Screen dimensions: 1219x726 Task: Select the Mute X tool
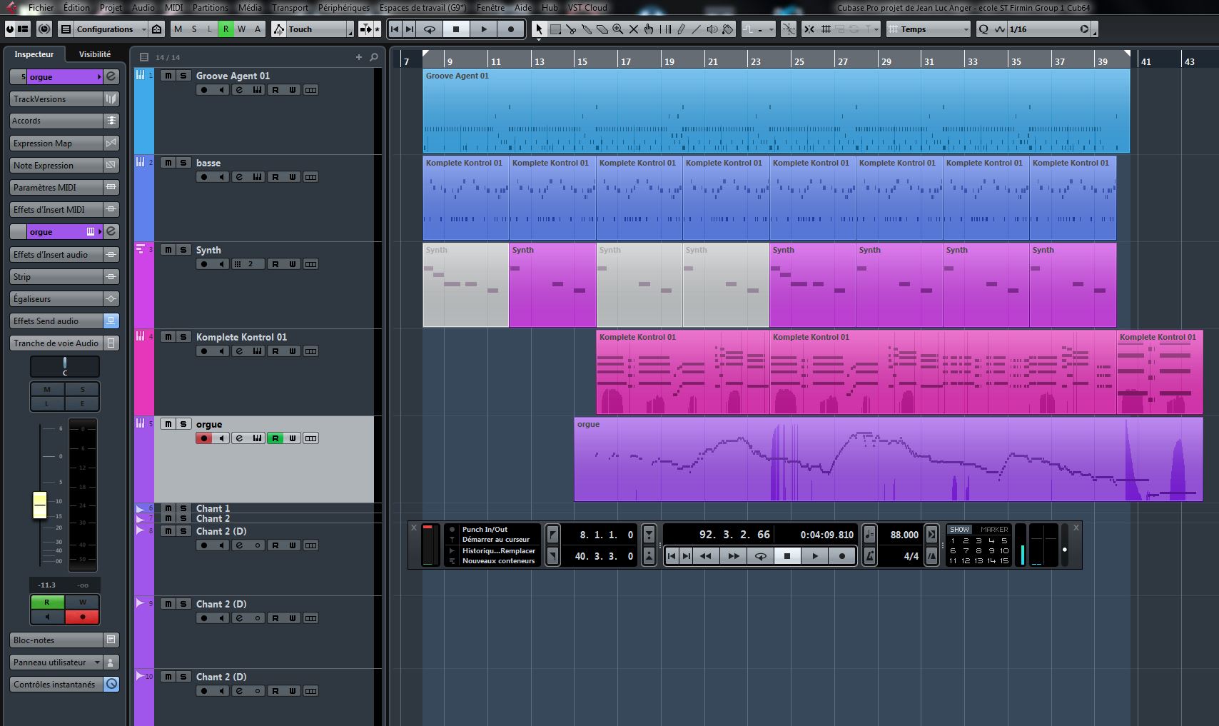point(633,29)
